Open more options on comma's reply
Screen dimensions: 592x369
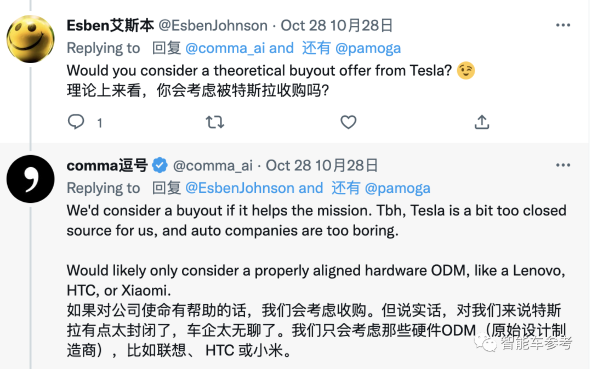point(563,165)
